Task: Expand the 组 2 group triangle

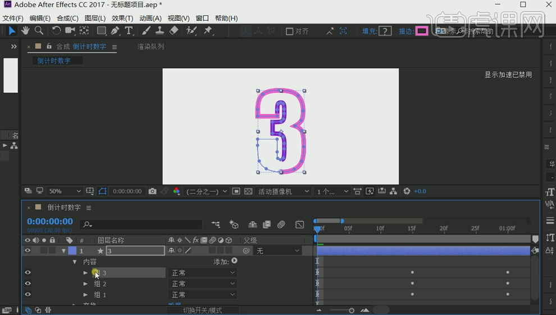Action: 85,284
